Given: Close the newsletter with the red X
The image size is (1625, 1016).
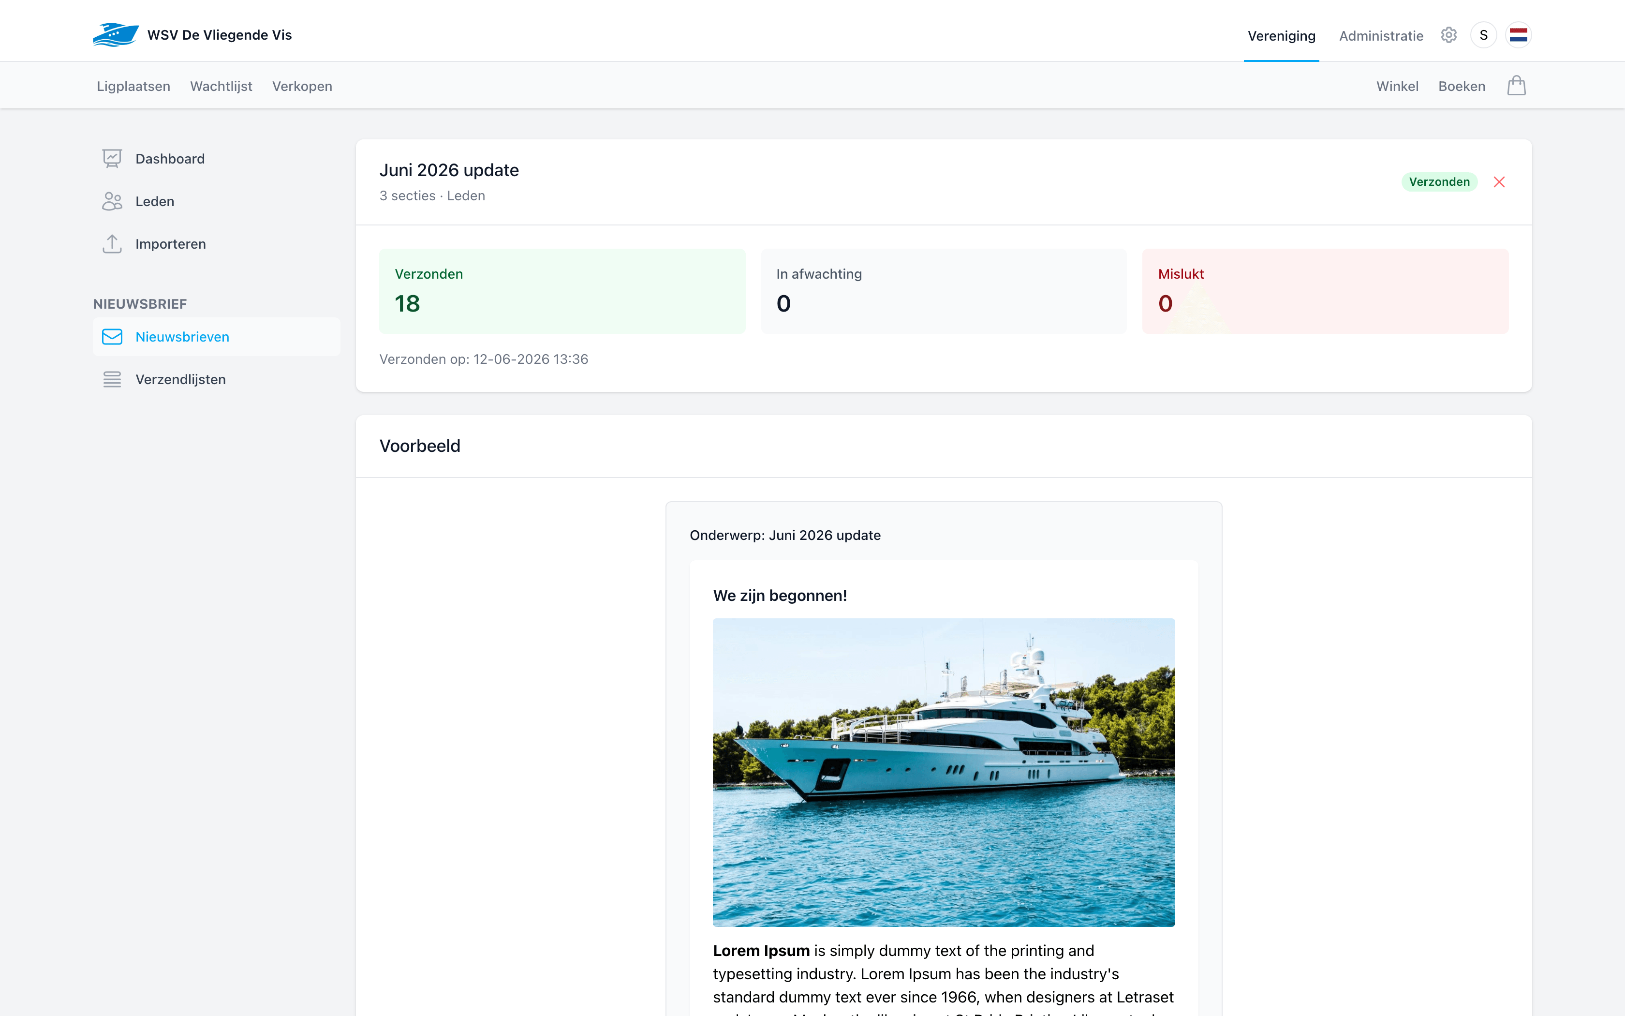Looking at the screenshot, I should click(x=1499, y=182).
